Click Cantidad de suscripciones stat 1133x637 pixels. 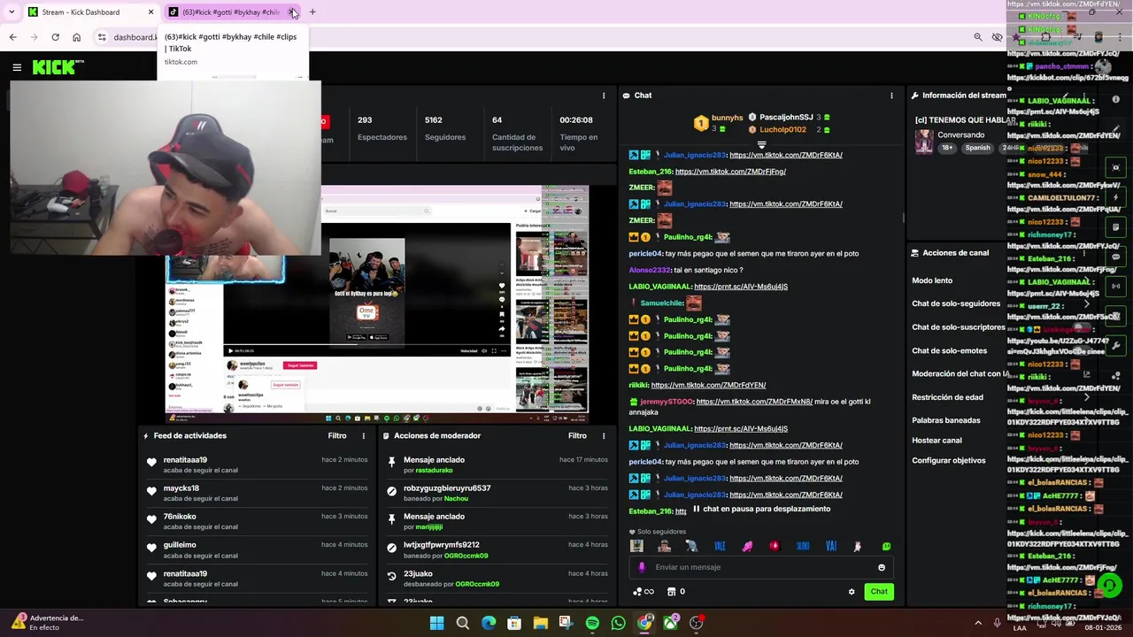517,134
